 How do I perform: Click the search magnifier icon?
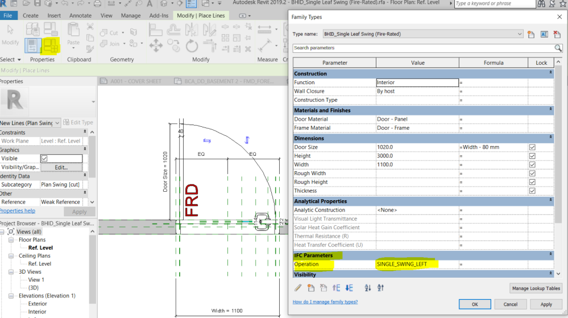pyautogui.click(x=558, y=48)
